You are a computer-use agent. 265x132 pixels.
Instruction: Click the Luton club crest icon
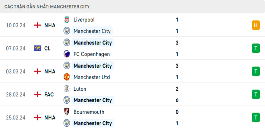click(x=67, y=89)
